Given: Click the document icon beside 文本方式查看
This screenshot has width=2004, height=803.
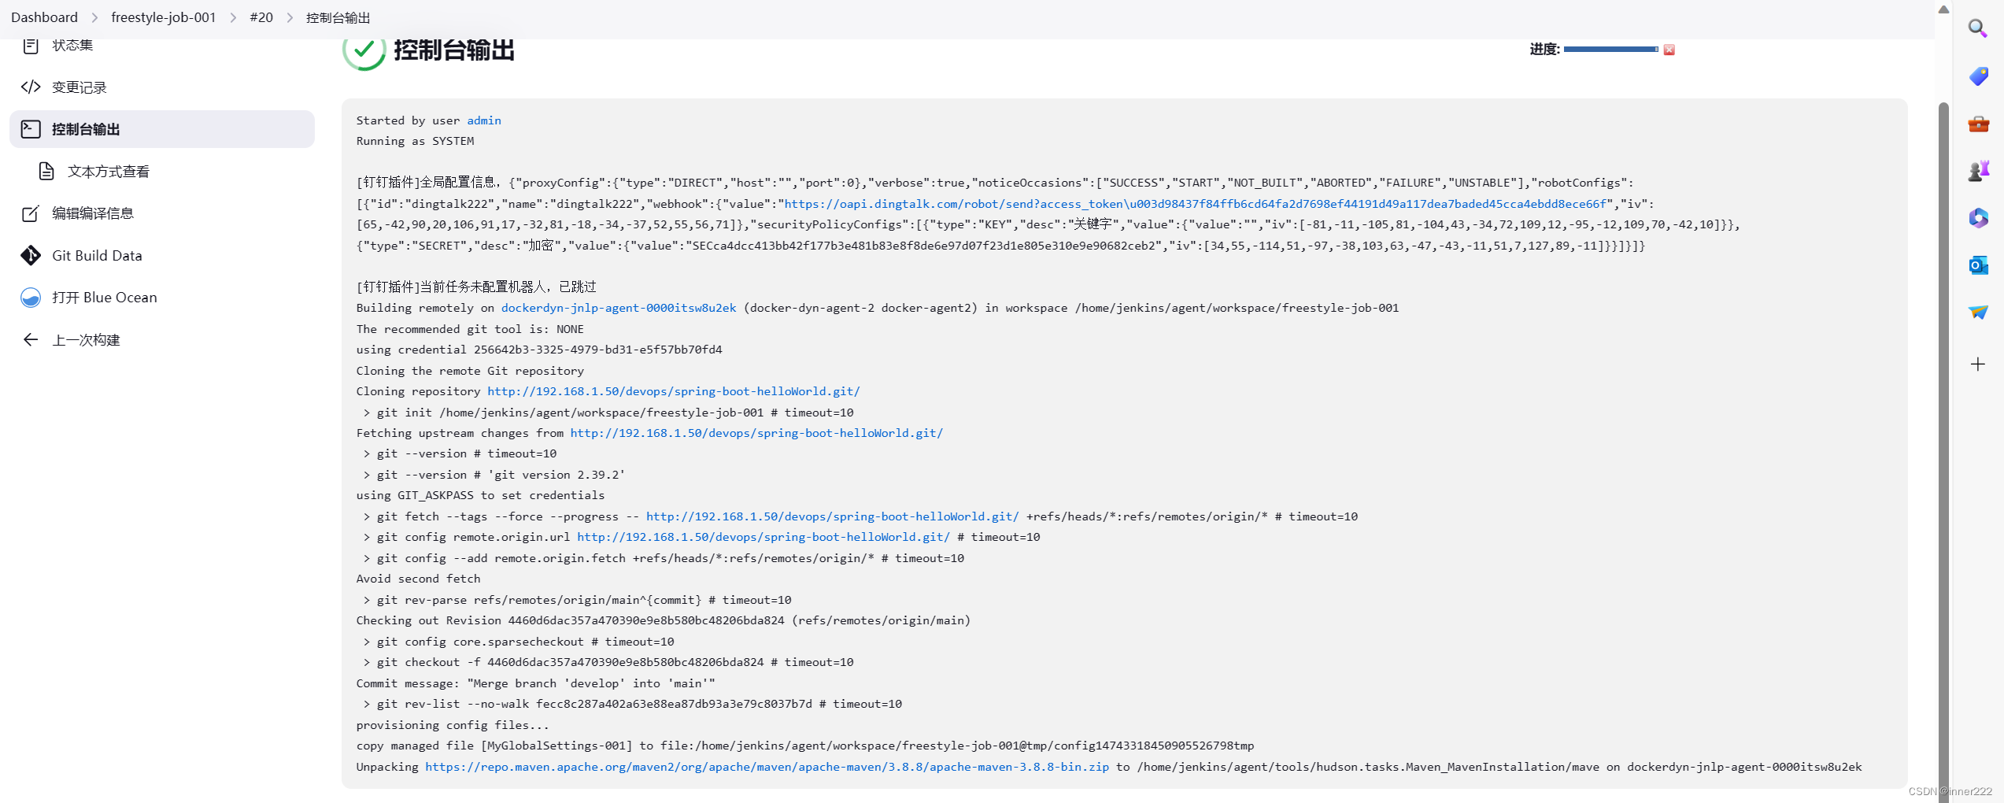Looking at the screenshot, I should [46, 172].
